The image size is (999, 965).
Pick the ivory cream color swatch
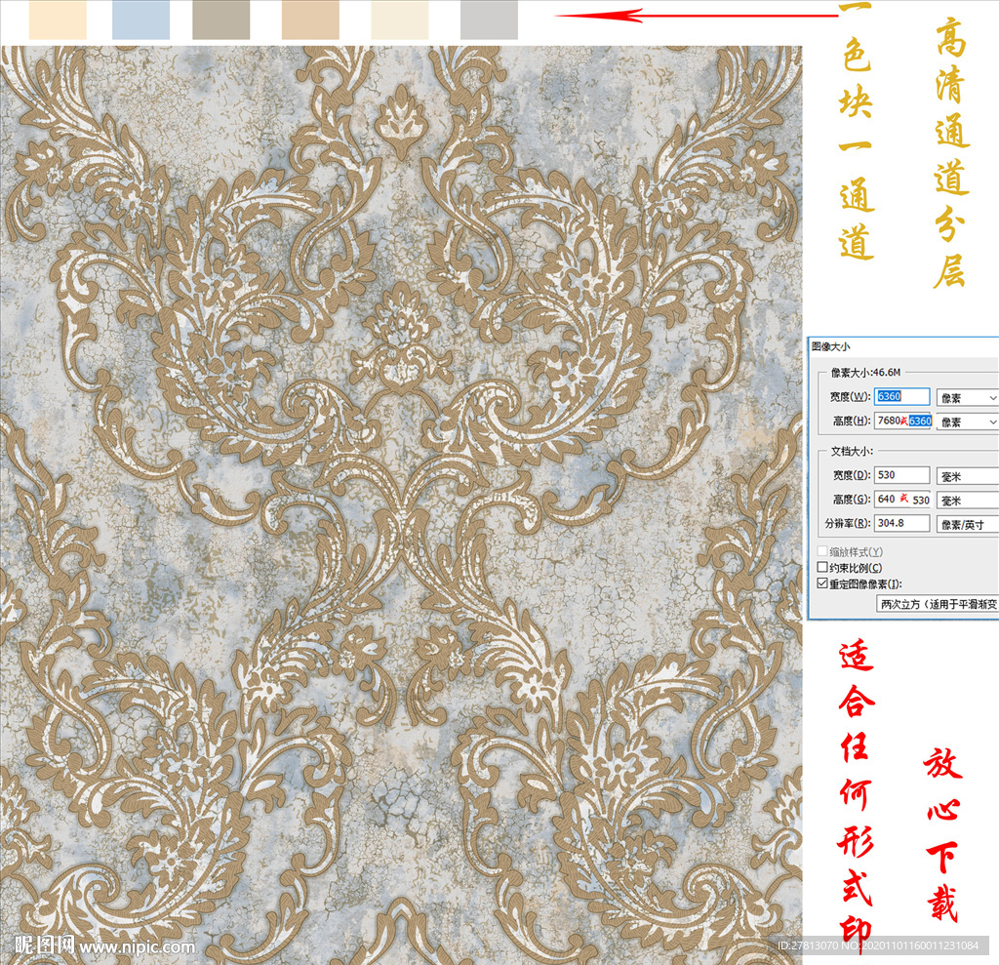tap(399, 20)
